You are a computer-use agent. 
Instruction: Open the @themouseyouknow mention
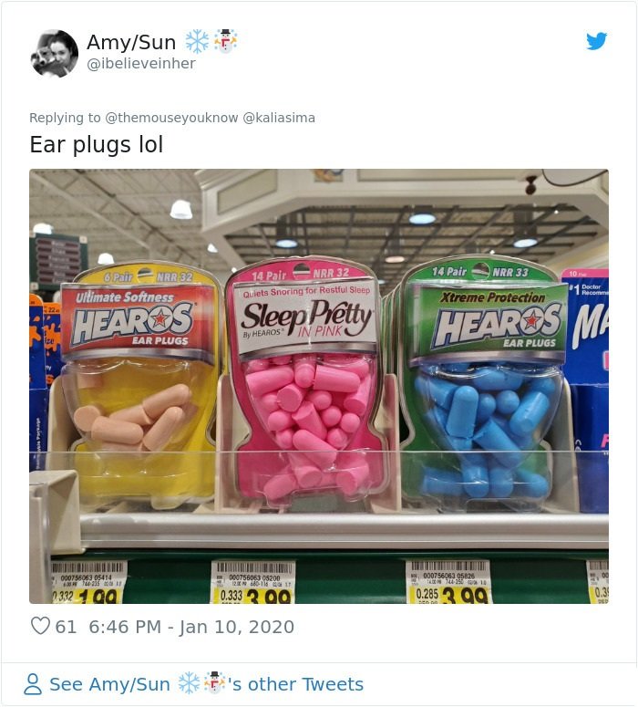(171, 118)
